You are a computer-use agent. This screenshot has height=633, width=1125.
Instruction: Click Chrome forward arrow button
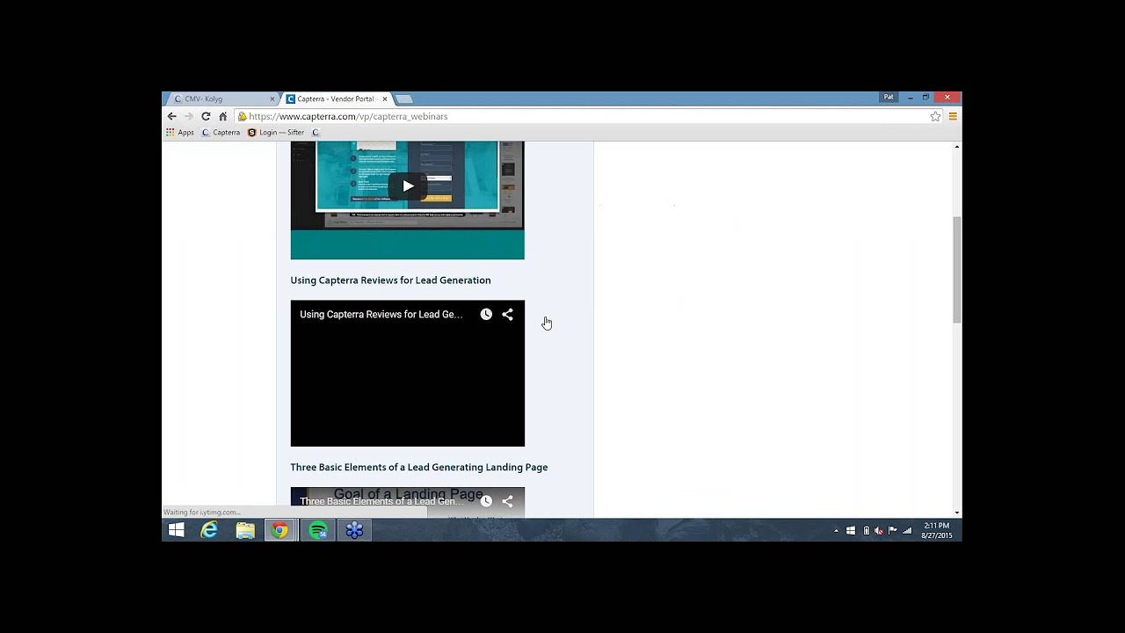click(x=188, y=116)
